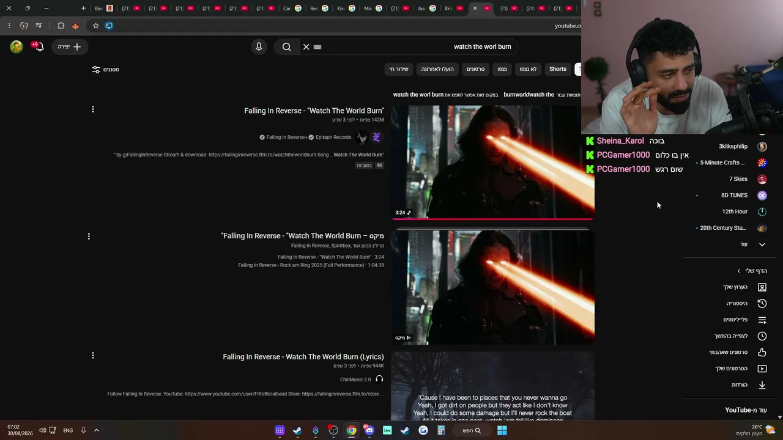Open History (היסטוריה) in the sidebar
This screenshot has height=440, width=783.
[x=746, y=303]
